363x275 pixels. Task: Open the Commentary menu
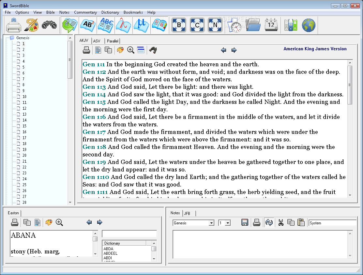tap(85, 12)
